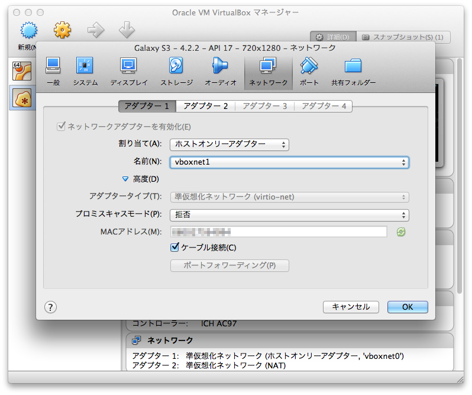Select the 64-bit VM icon in the manager list
This screenshot has height=395, width=472.
[22, 71]
